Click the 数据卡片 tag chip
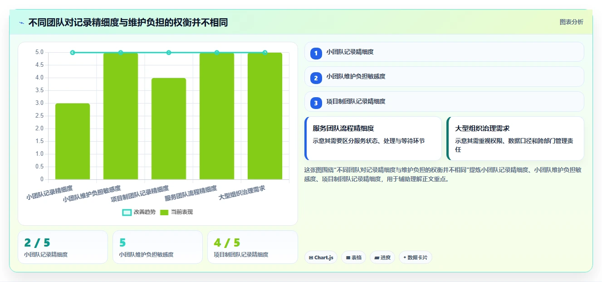 point(416,257)
